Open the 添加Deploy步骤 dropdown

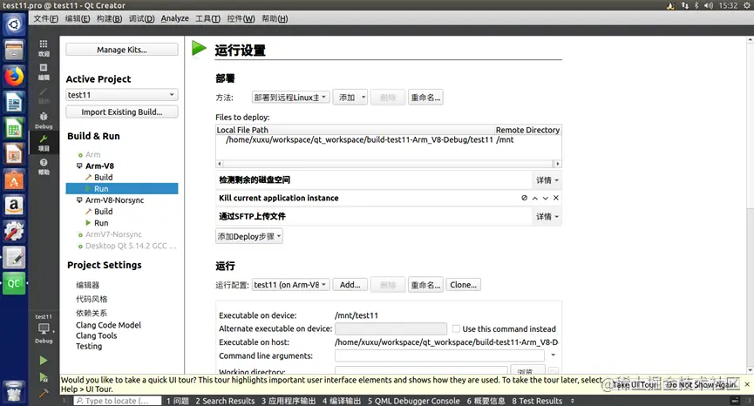pos(249,236)
